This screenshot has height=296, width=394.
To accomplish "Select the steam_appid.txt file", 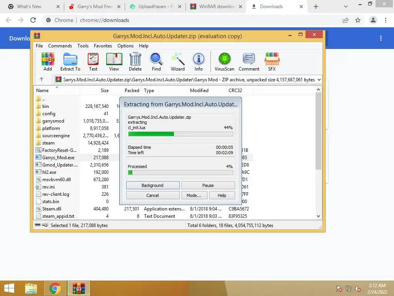I will [58, 216].
